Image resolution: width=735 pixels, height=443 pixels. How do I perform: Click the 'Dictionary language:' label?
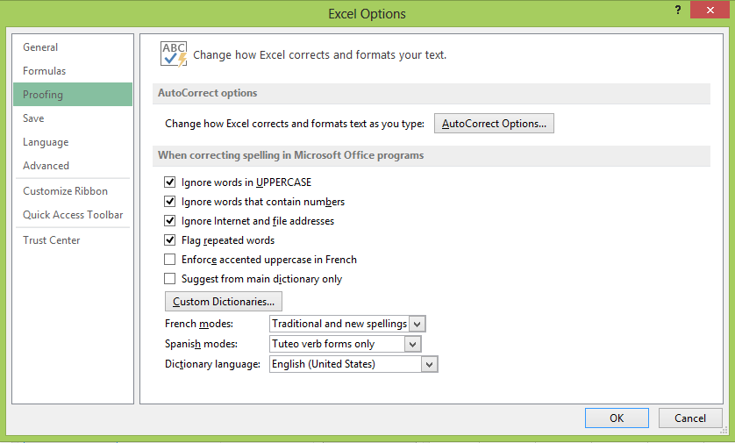212,364
